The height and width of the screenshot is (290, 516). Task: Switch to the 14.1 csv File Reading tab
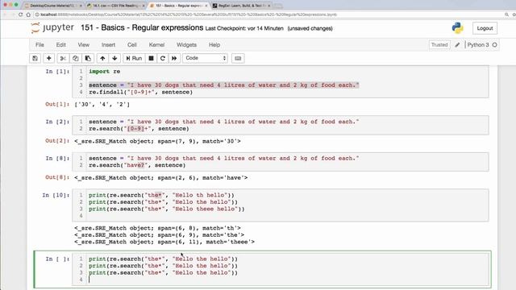pos(115,6)
